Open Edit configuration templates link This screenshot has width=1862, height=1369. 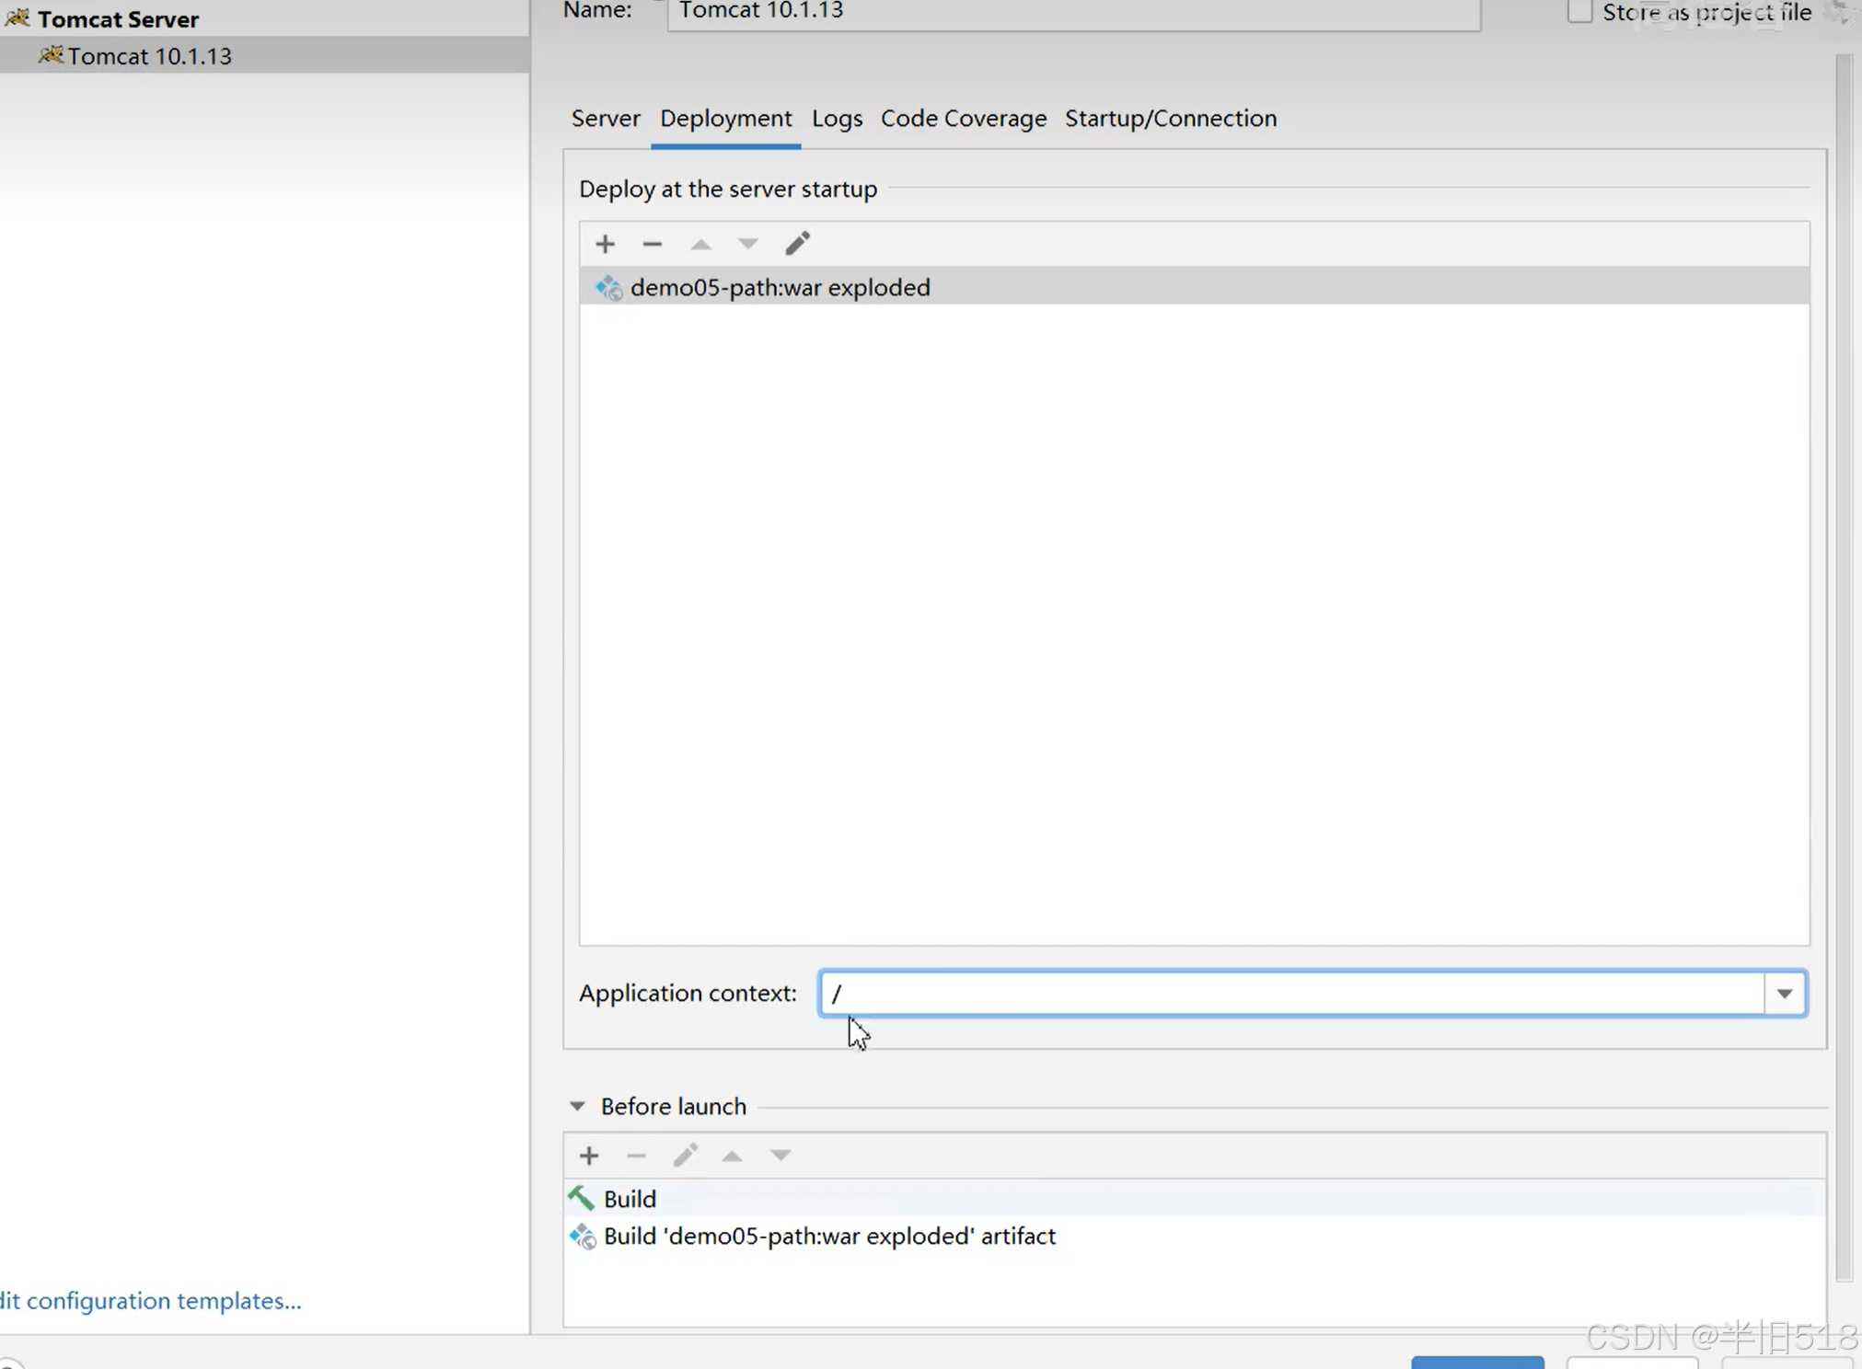(x=151, y=1301)
